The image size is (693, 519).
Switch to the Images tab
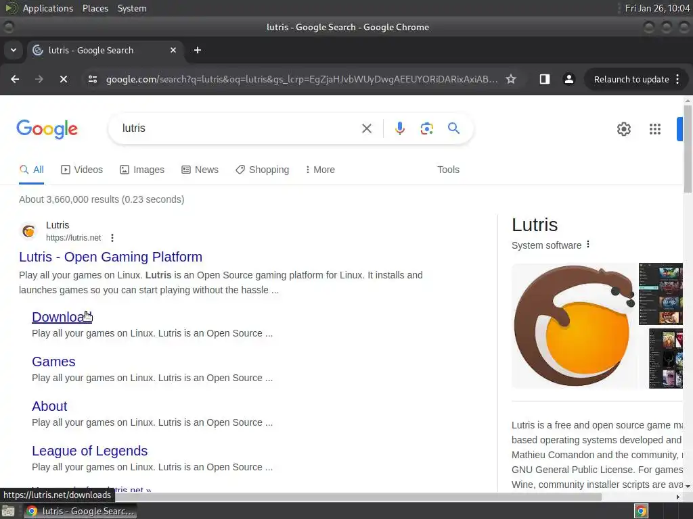point(142,170)
